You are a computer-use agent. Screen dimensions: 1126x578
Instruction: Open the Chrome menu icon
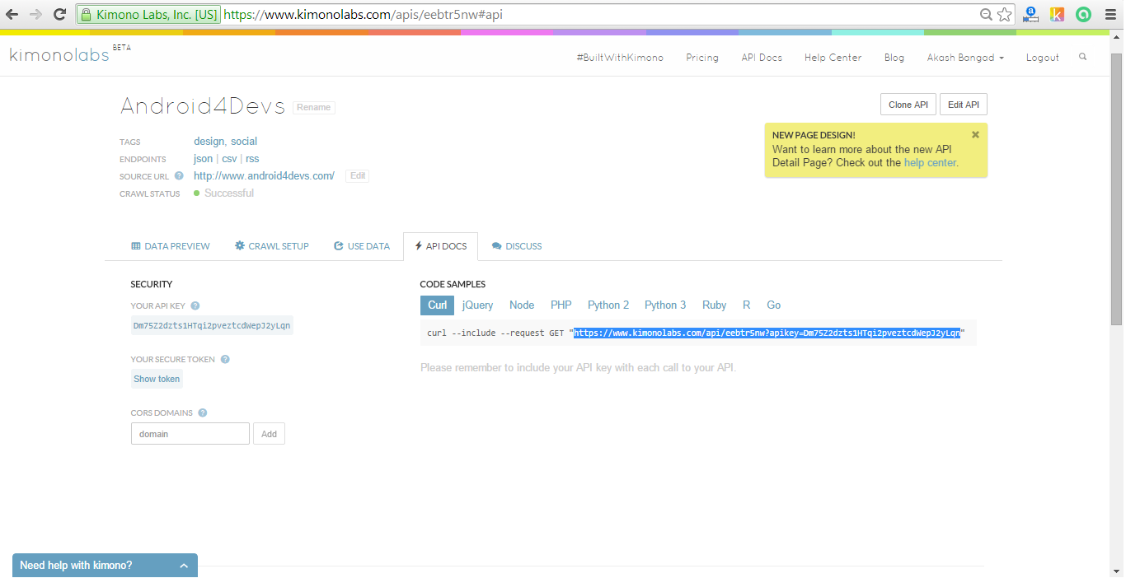click(x=1110, y=14)
